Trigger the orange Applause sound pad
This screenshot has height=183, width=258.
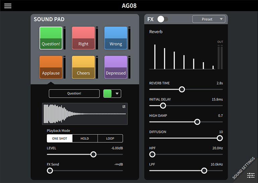51,67
